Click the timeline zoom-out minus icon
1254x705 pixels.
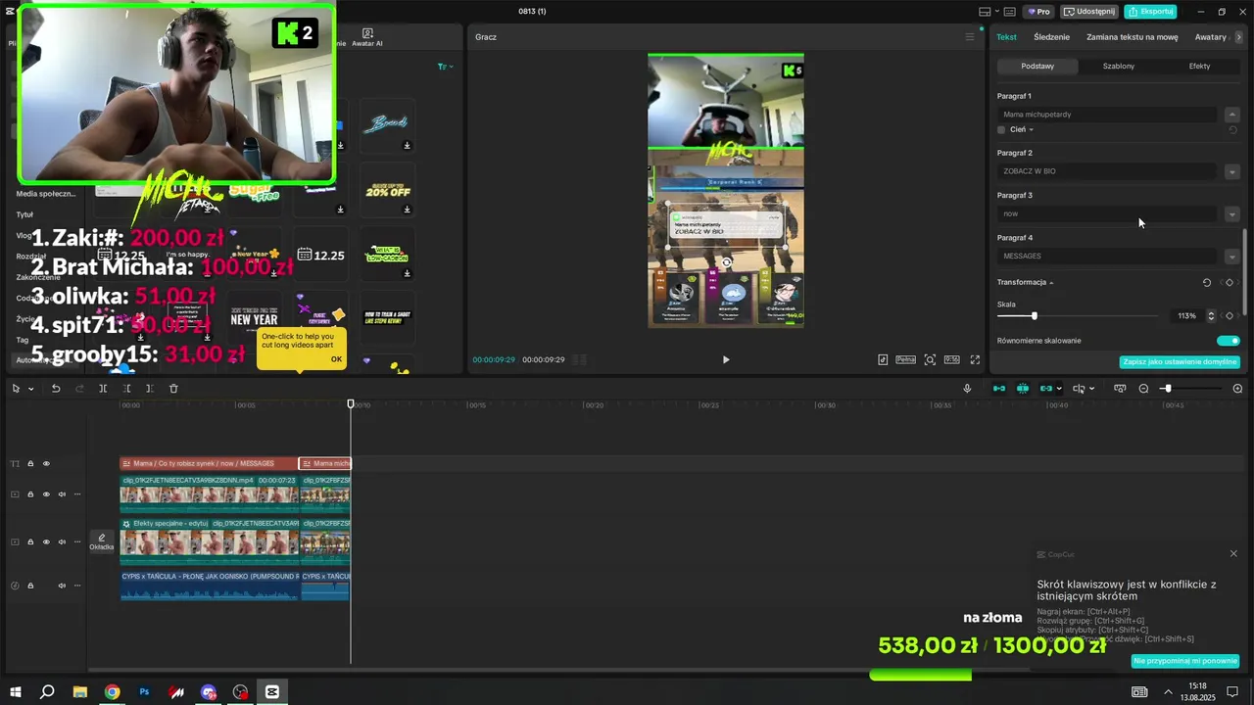pos(1143,389)
